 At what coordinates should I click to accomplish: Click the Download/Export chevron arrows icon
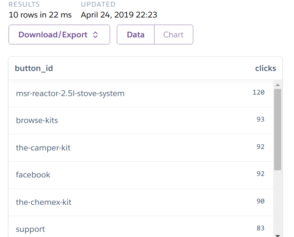pos(95,35)
